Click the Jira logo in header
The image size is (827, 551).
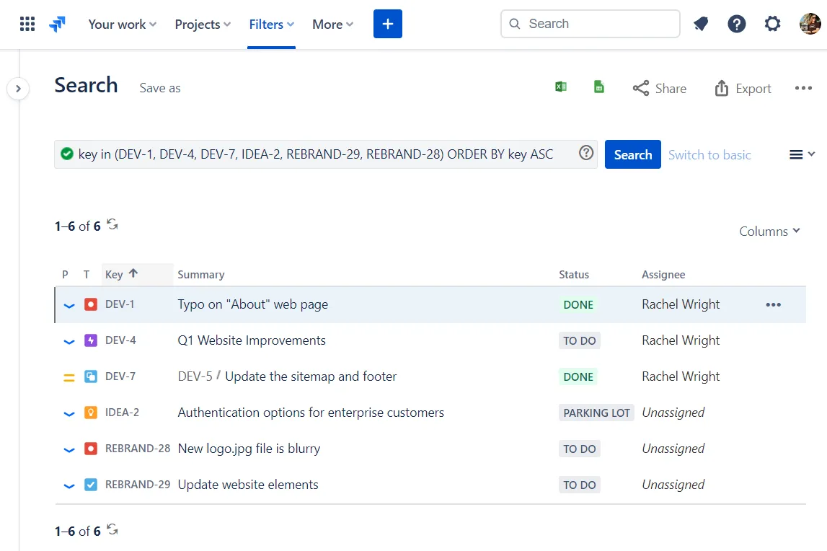pos(57,24)
